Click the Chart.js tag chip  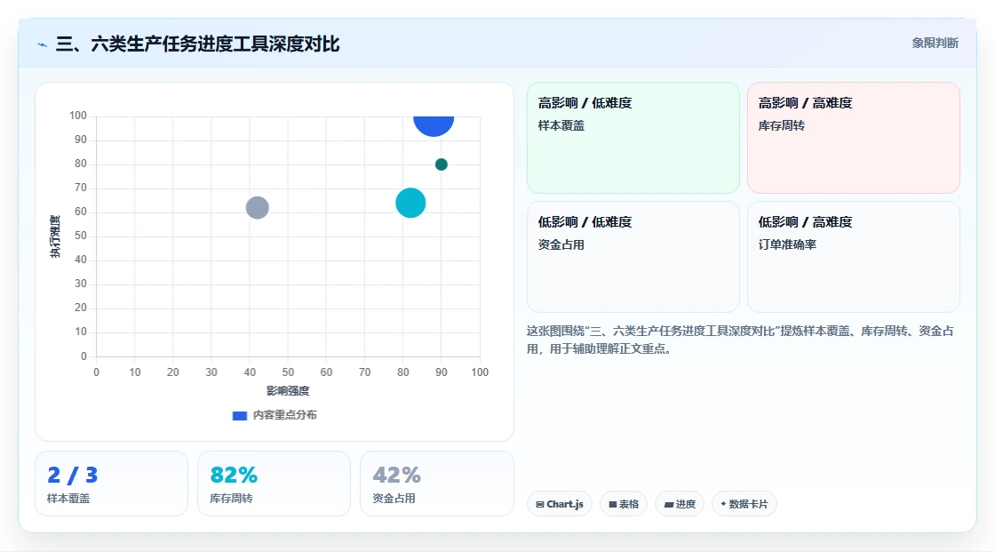560,504
